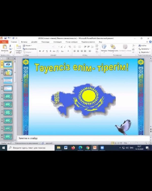
Task: Click the Восстановить (Reset) button
Action: (30, 49)
